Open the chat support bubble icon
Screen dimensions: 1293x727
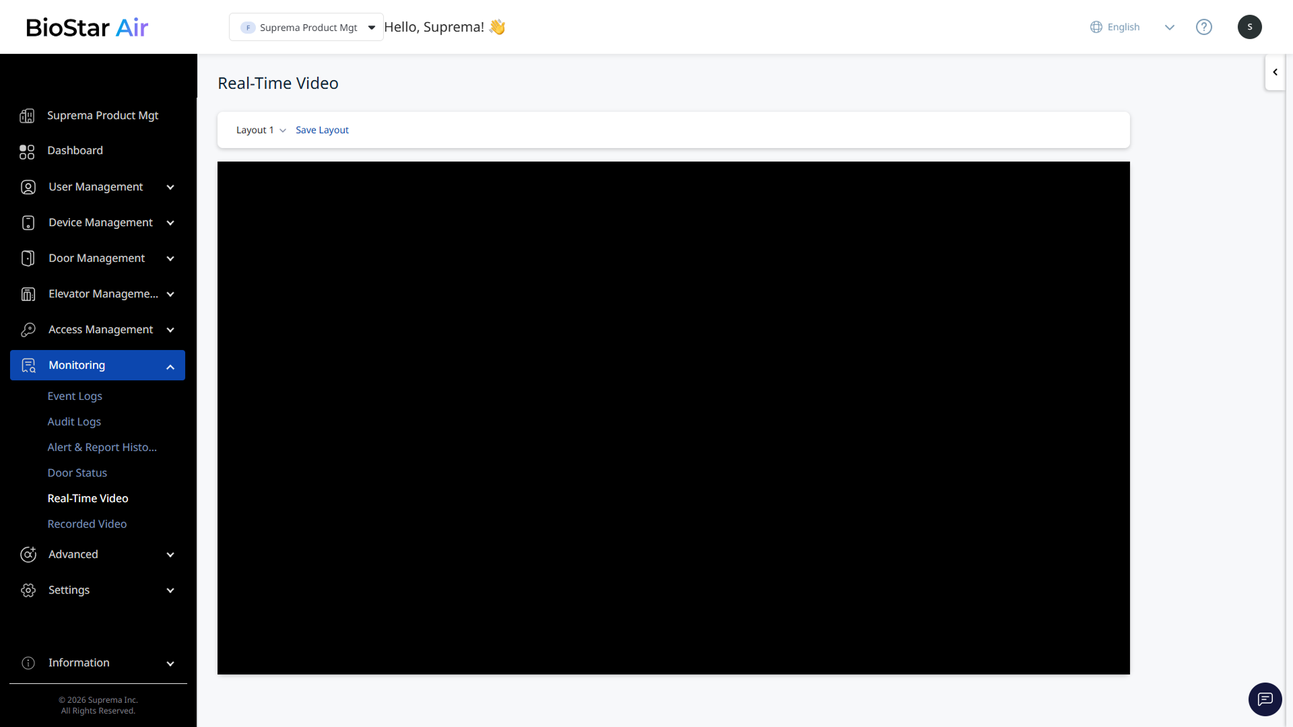pyautogui.click(x=1265, y=699)
